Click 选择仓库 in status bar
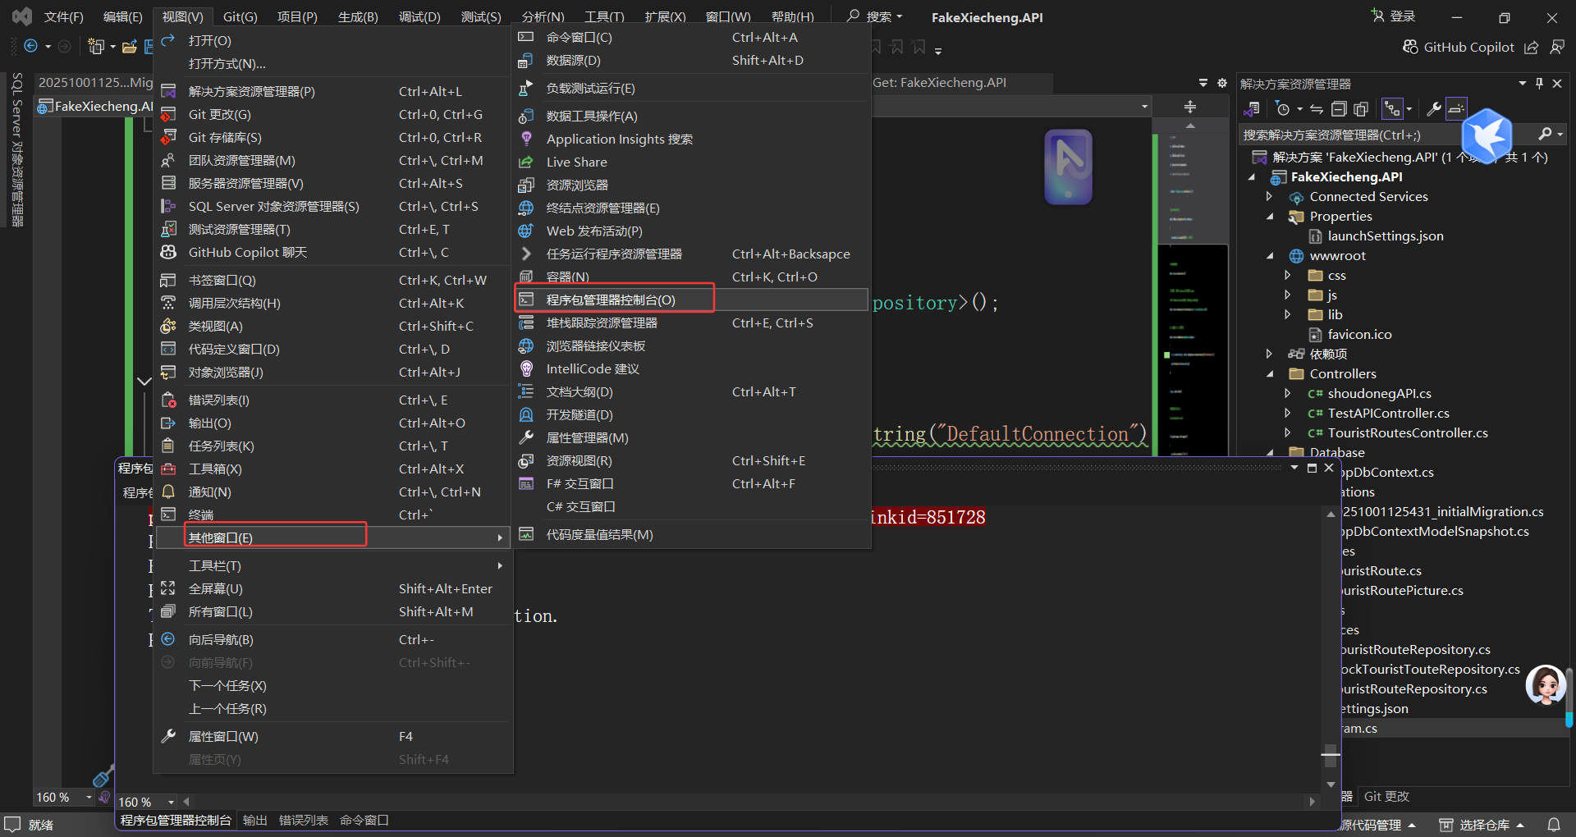Image resolution: width=1576 pixels, height=837 pixels. click(1483, 825)
